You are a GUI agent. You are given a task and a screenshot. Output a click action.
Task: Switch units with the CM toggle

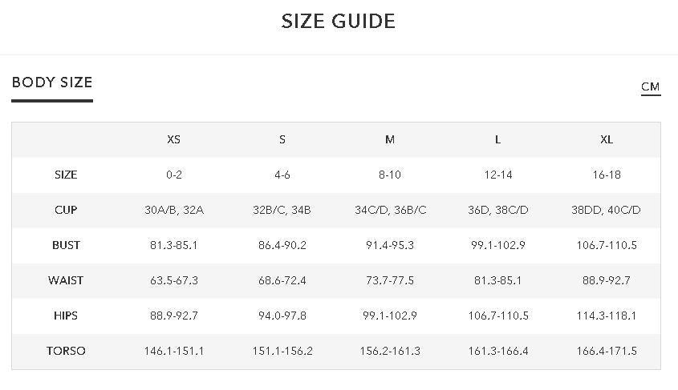click(650, 87)
